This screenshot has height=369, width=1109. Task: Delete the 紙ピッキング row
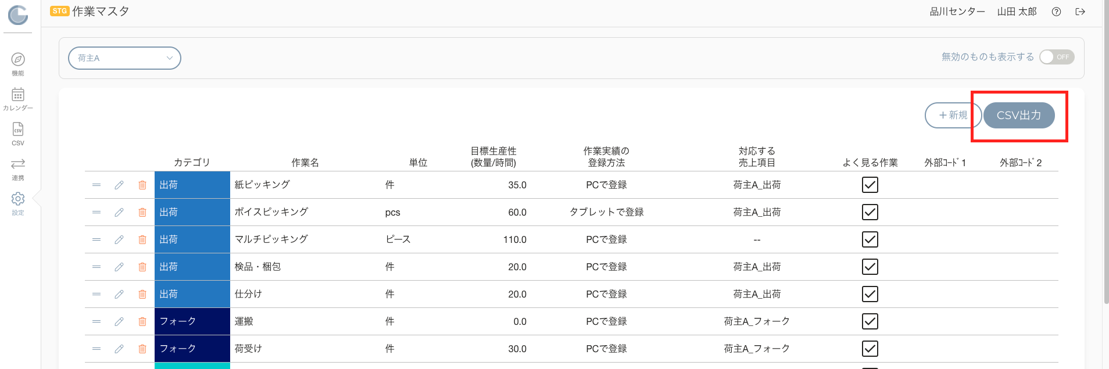point(142,185)
